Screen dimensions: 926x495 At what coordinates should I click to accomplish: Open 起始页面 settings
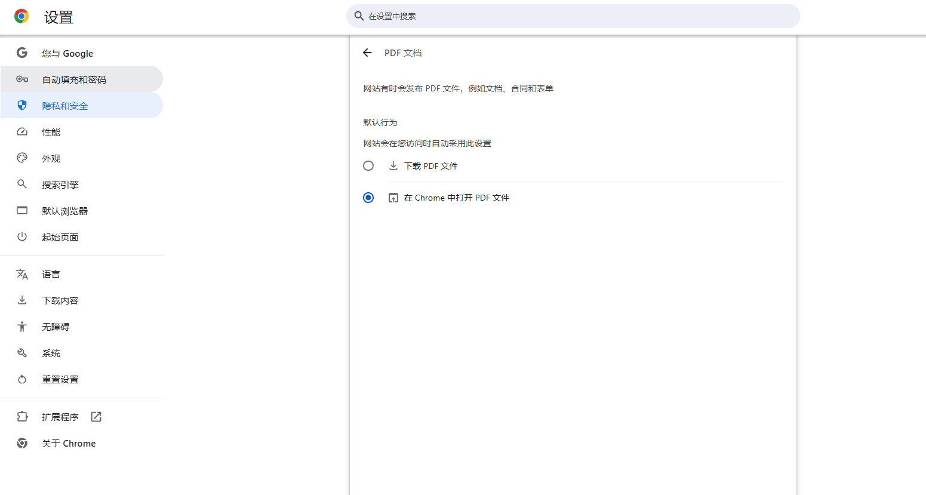click(82, 237)
